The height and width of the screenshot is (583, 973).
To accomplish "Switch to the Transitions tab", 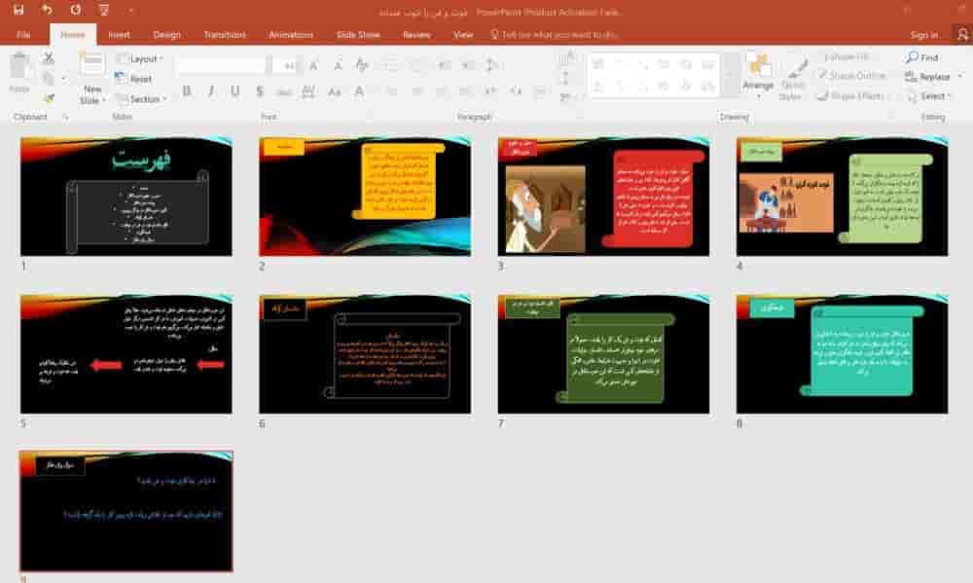I will 225,35.
